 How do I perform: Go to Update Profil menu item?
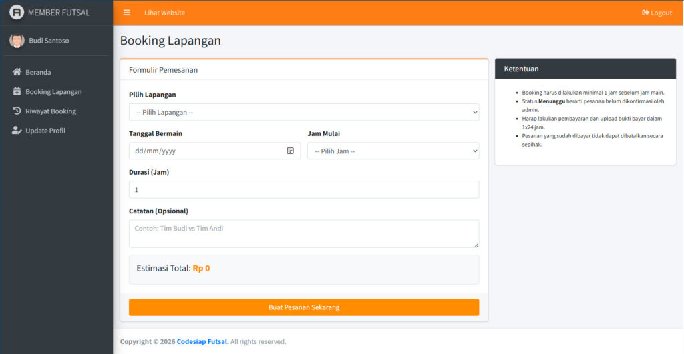45,131
